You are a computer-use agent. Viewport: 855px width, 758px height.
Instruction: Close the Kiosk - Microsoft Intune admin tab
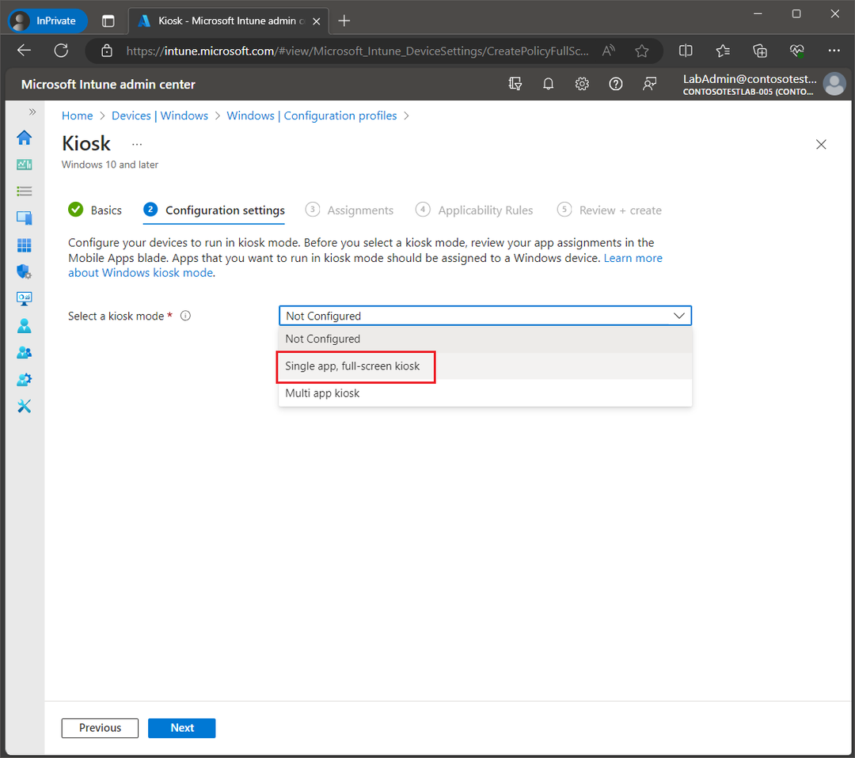tap(316, 21)
